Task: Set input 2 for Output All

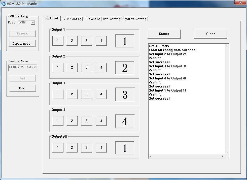Action: tap(72, 148)
